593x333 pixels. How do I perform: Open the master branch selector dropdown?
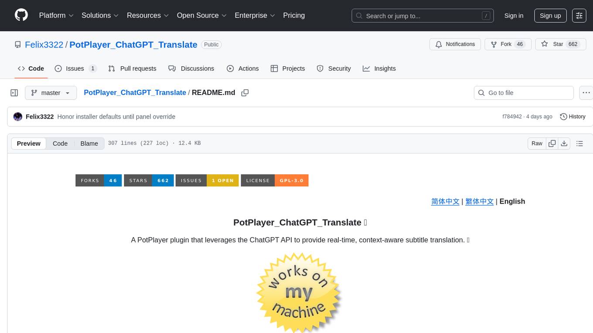point(51,93)
